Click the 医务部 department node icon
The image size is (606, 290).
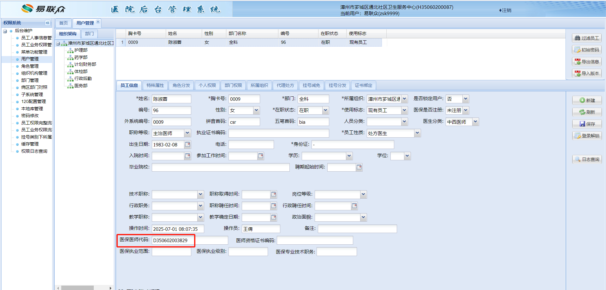[x=70, y=86]
